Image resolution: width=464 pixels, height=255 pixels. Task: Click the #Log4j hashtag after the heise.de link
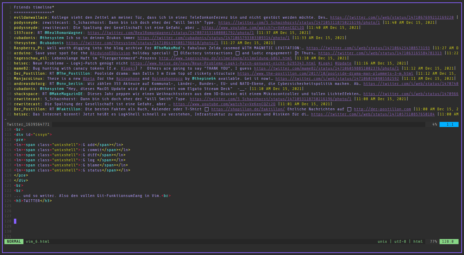pos(325,63)
